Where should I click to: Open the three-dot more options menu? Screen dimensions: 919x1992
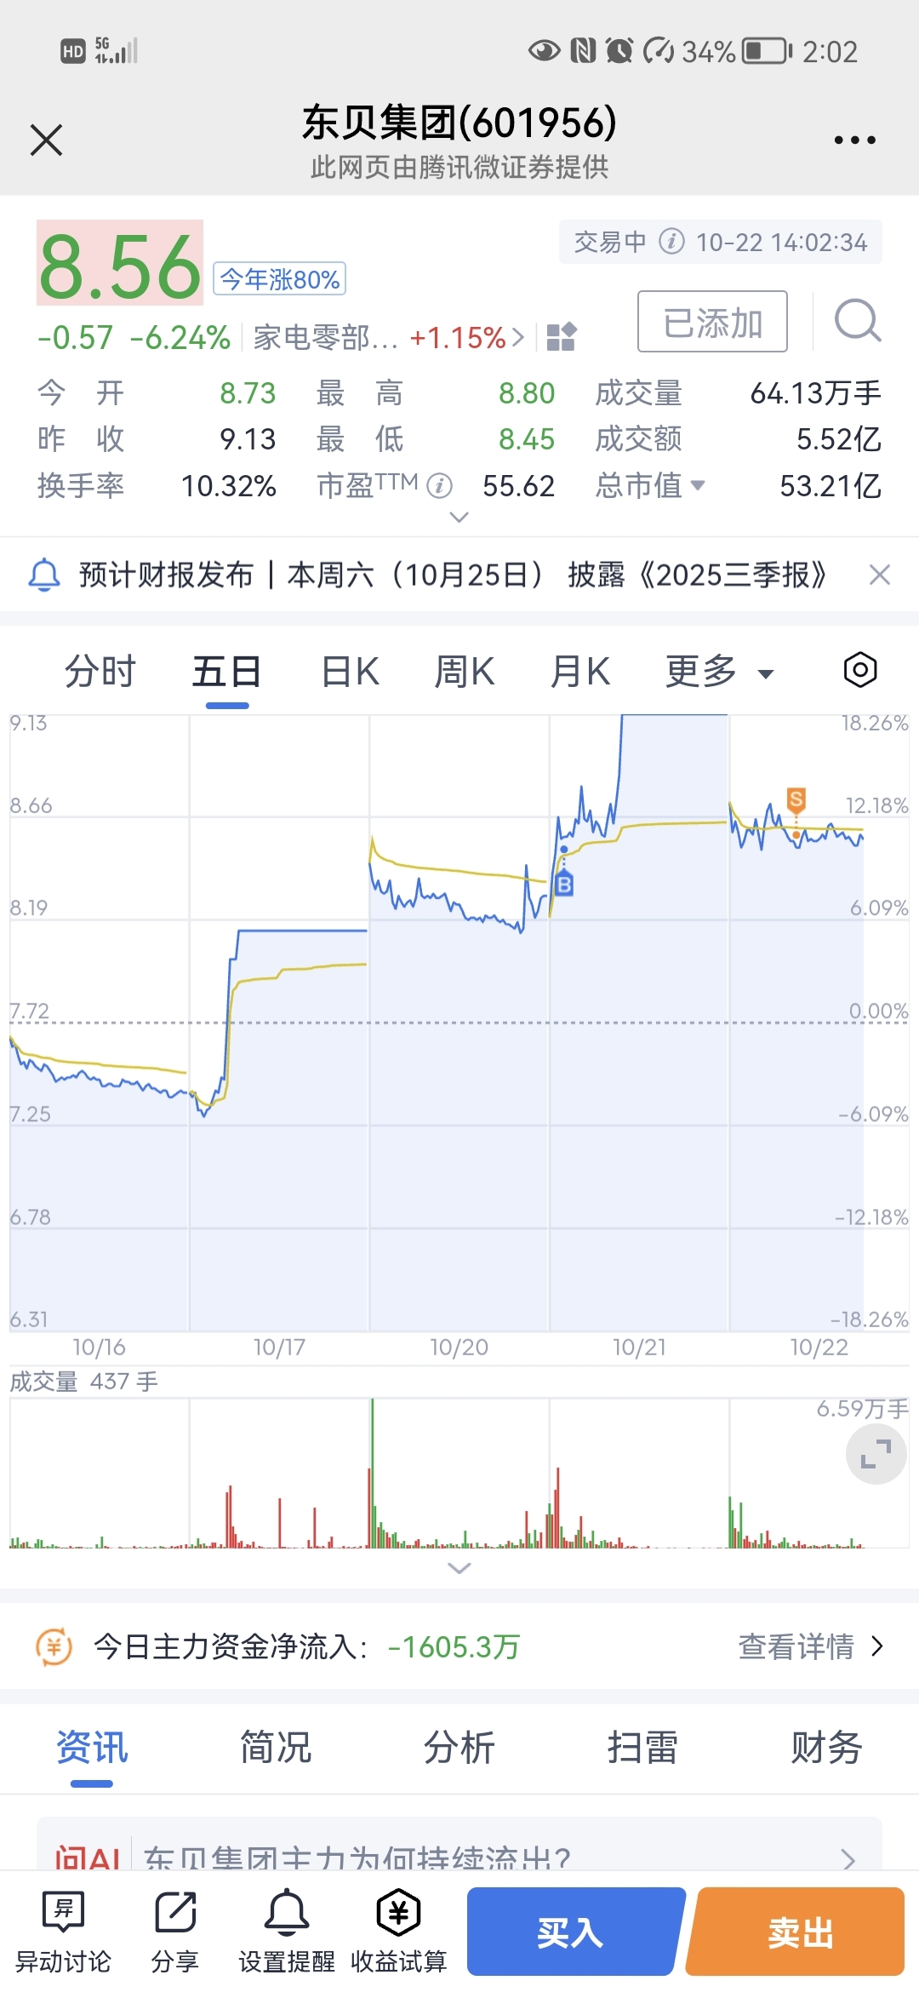[854, 140]
